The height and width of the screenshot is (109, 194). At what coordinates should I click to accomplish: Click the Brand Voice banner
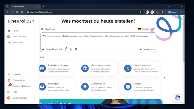[x=101, y=102]
